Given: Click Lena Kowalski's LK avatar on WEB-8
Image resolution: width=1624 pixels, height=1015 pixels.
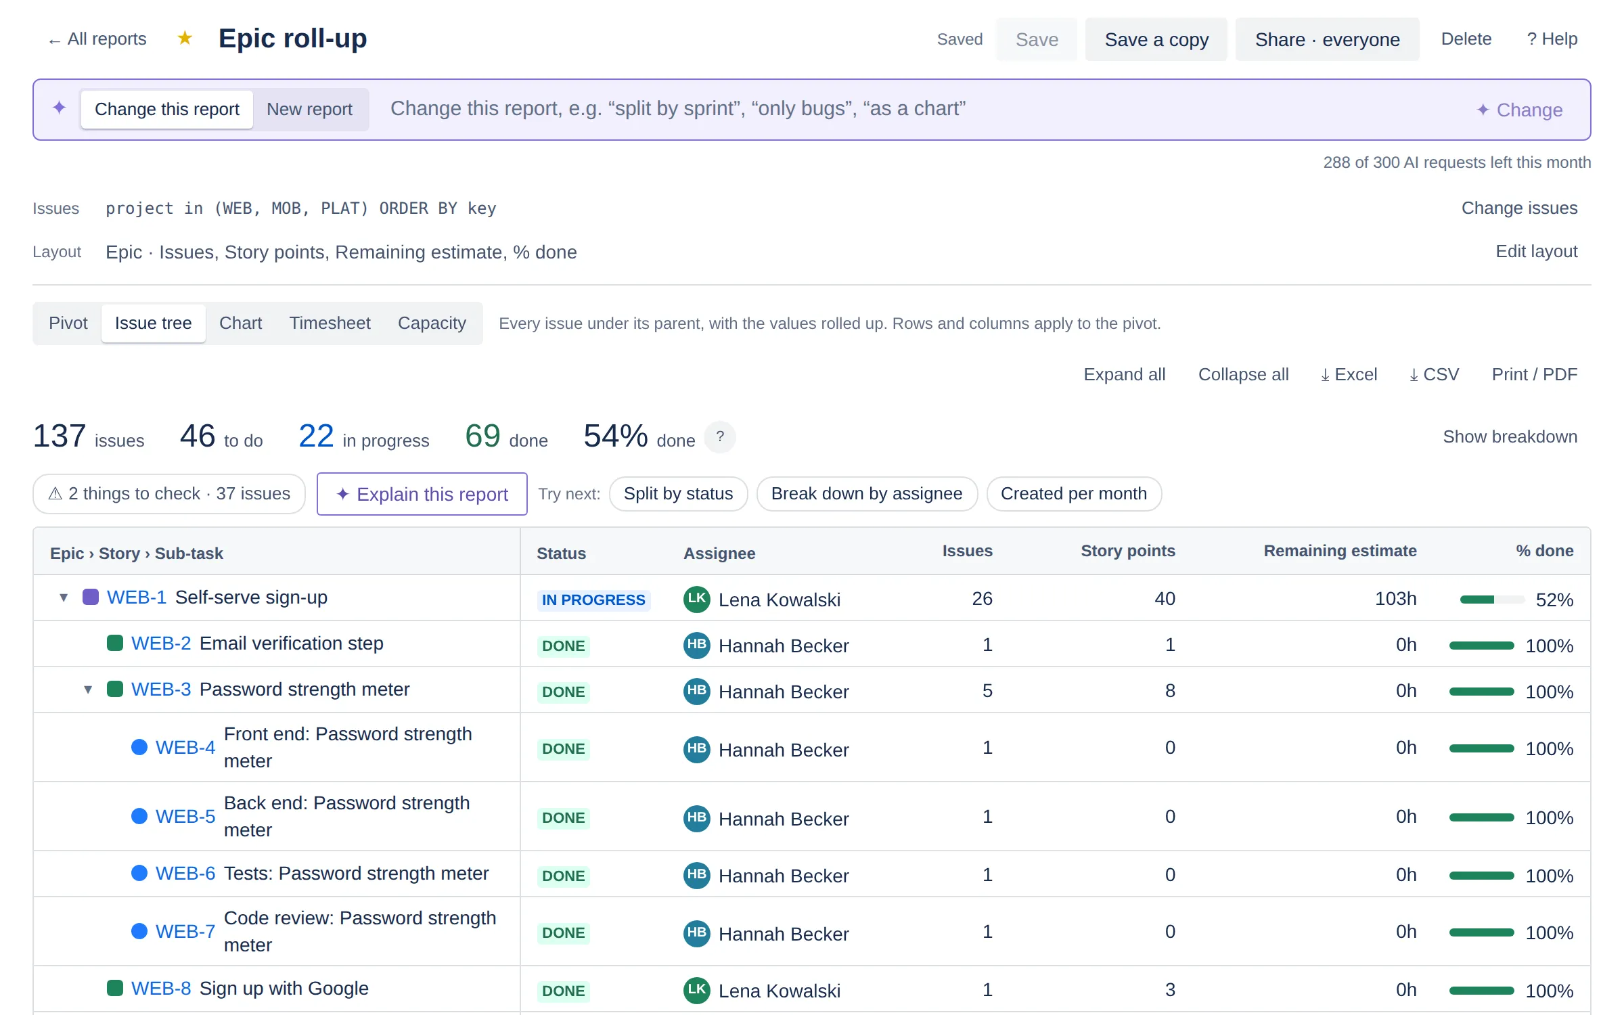Looking at the screenshot, I should click(x=696, y=989).
